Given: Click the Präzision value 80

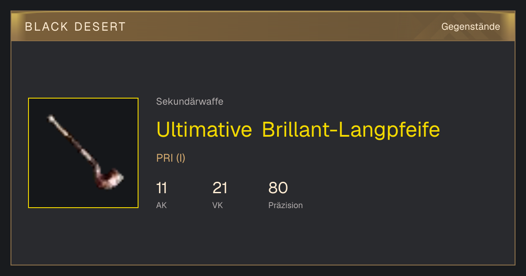Looking at the screenshot, I should (x=278, y=188).
